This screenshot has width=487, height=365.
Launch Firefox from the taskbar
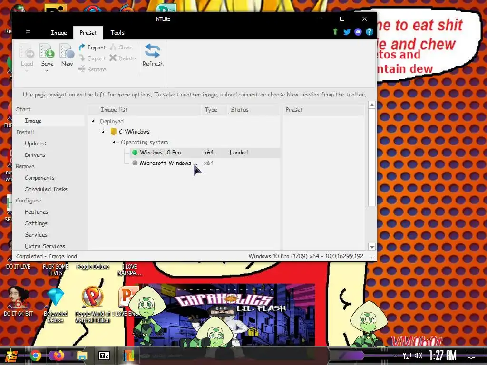pyautogui.click(x=58, y=355)
